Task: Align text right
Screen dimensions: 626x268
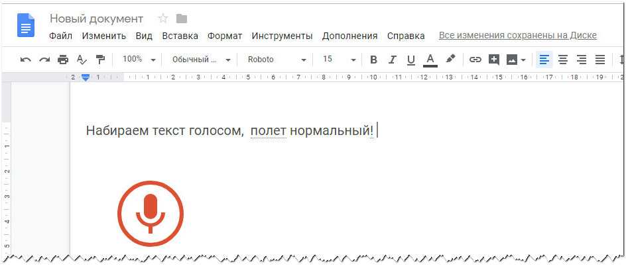Action: point(582,60)
